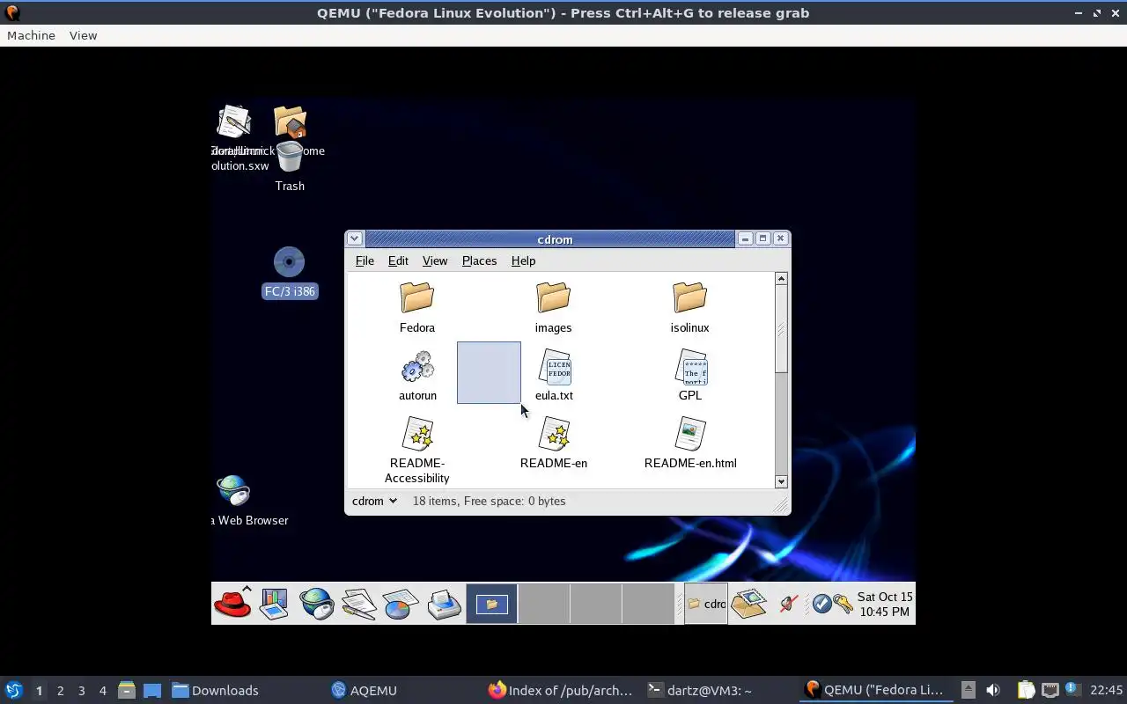This screenshot has height=704, width=1127.
Task: Open the QEMU Machine menu
Action: [x=31, y=35]
